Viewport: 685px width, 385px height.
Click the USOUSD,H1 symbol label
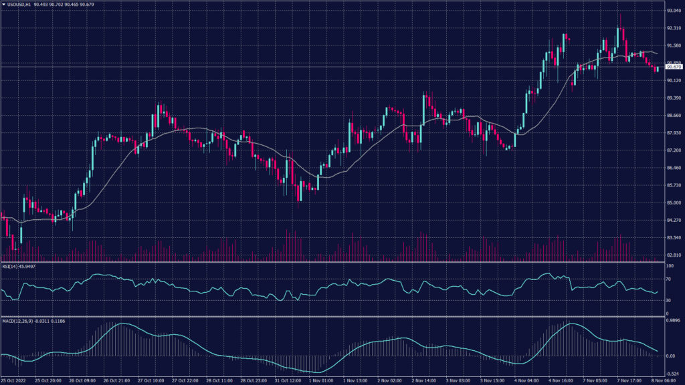(x=17, y=5)
